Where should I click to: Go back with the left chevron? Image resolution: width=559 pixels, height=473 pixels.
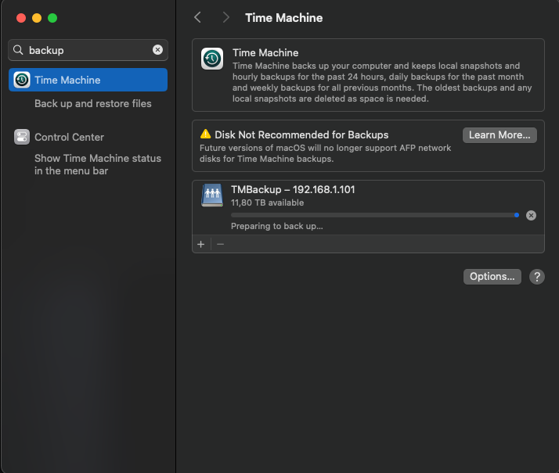[x=198, y=17]
